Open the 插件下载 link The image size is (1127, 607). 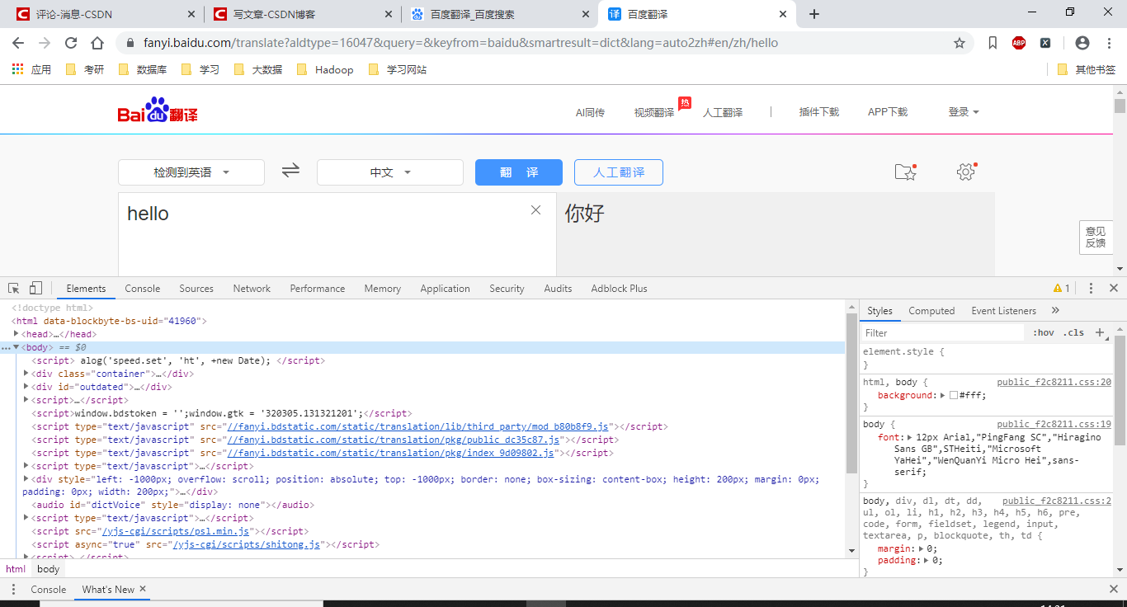(x=819, y=112)
